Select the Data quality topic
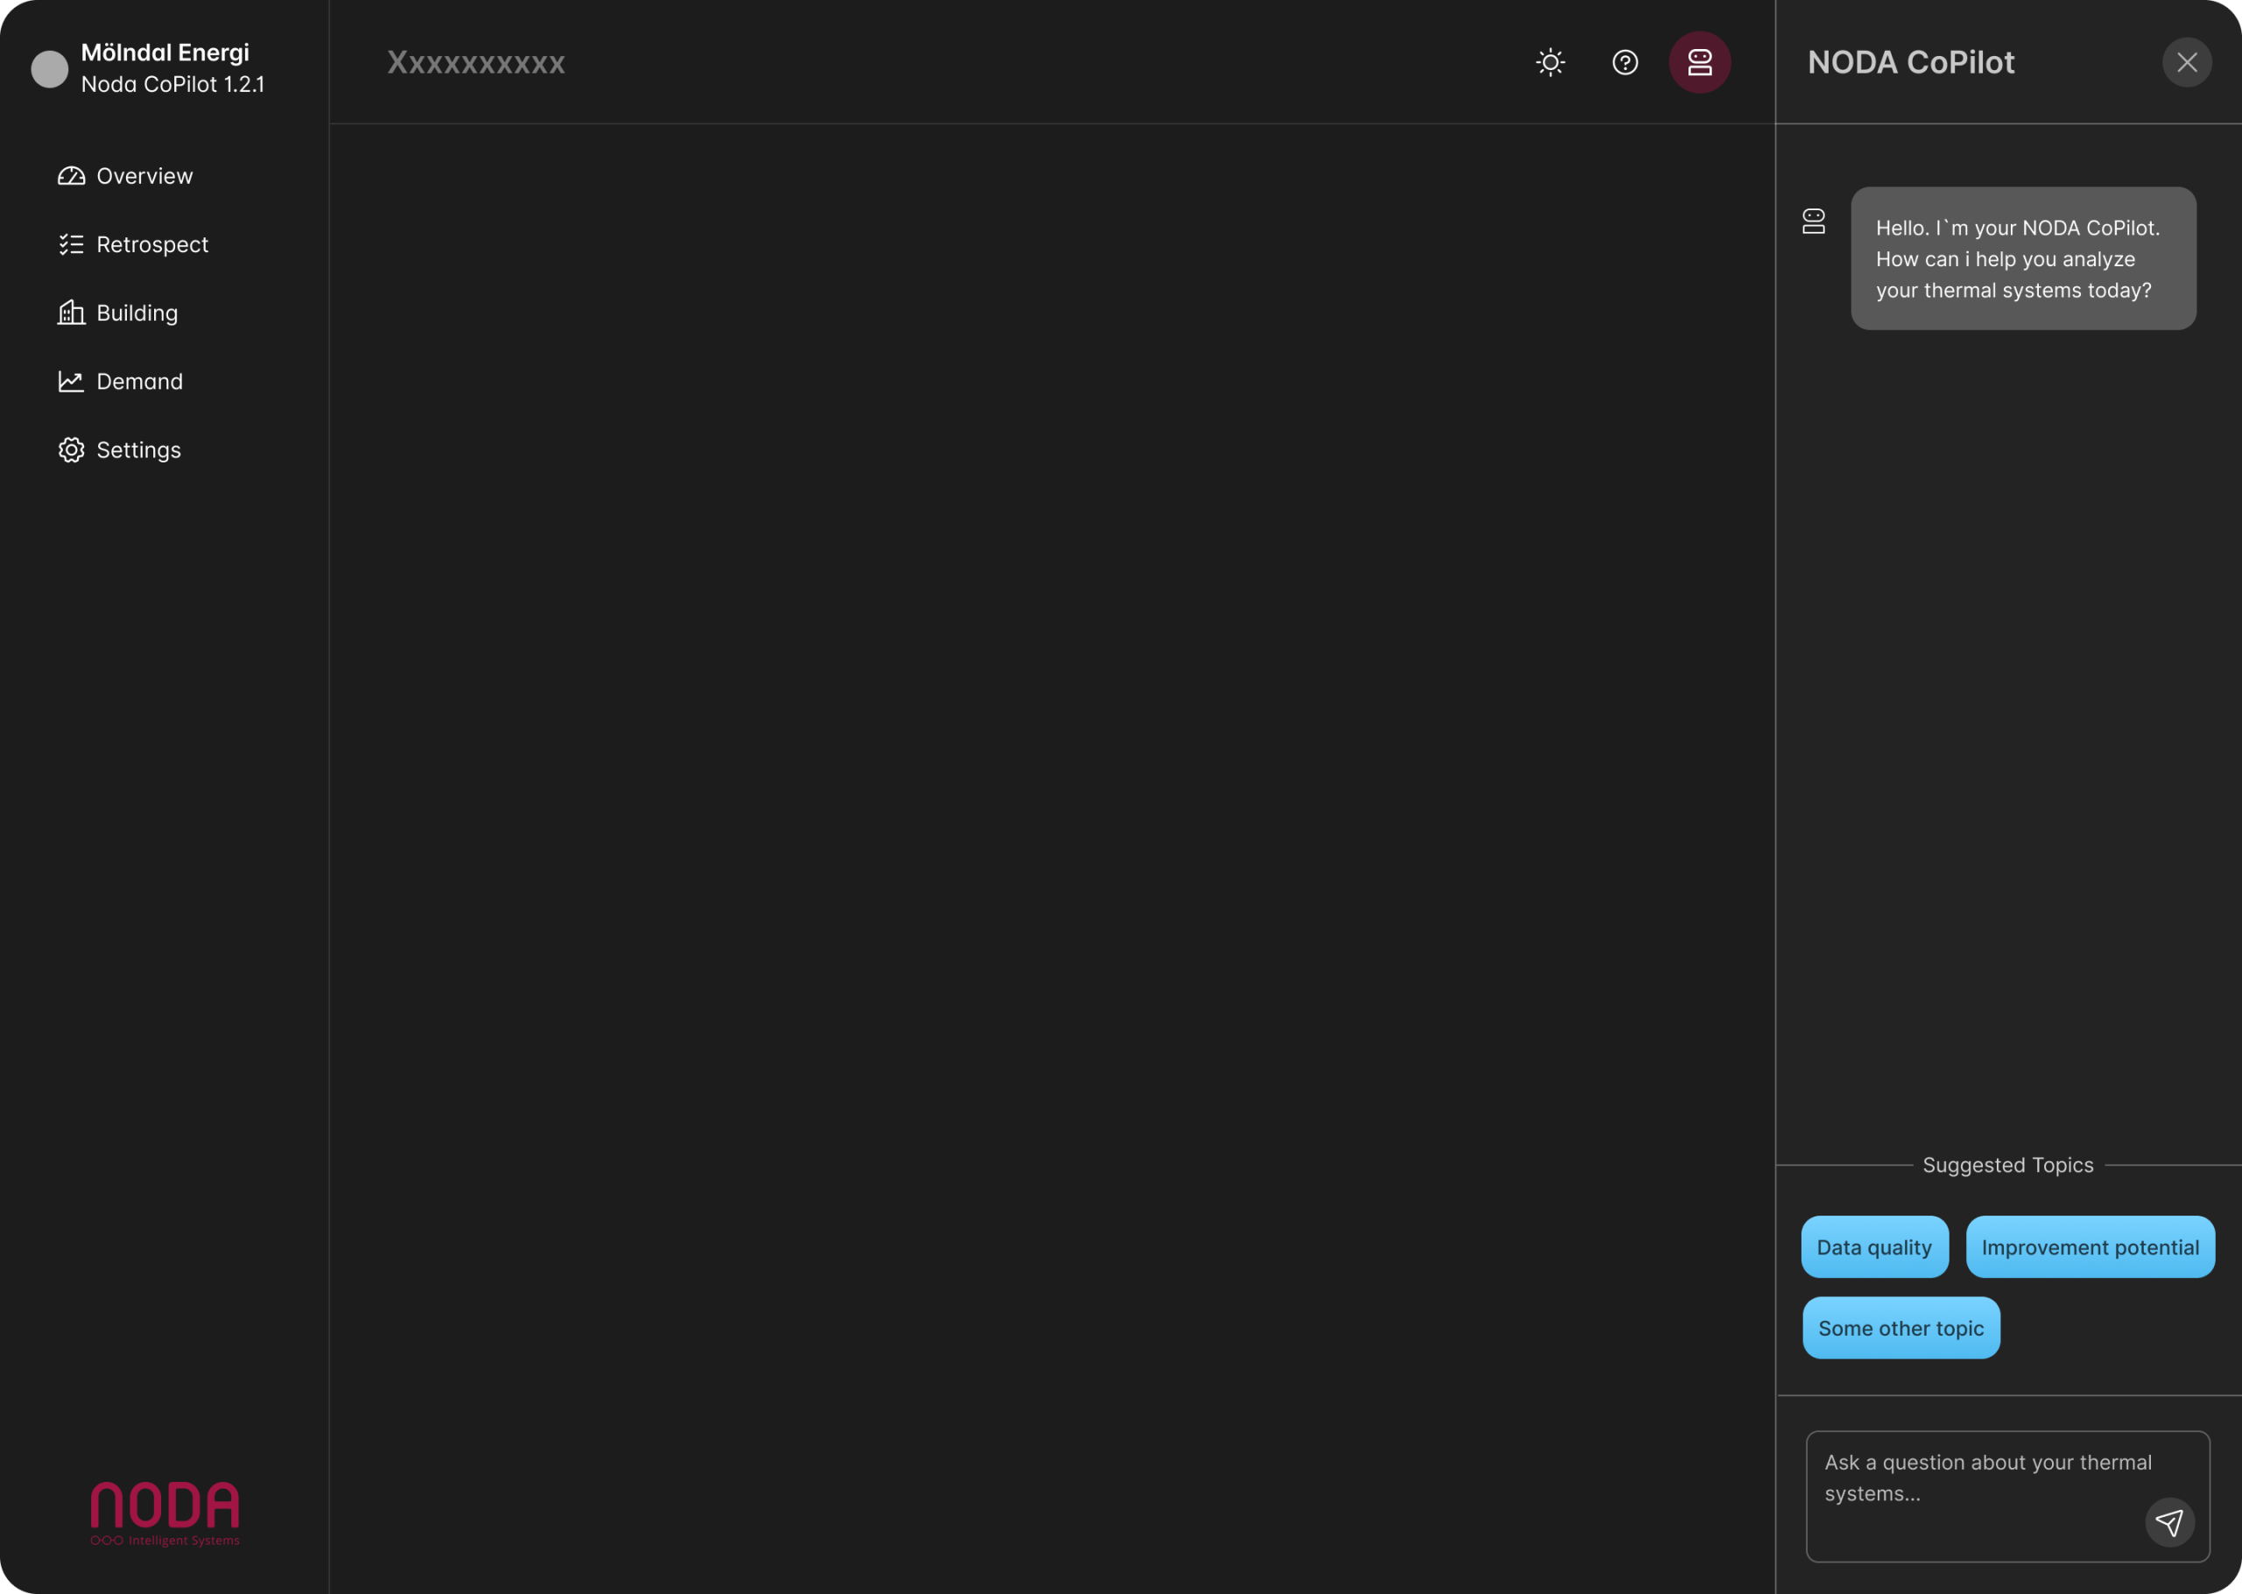Image resolution: width=2242 pixels, height=1594 pixels. click(1874, 1246)
